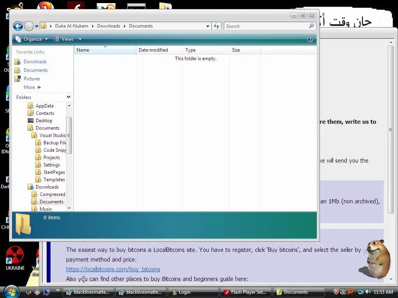Select Duke Al-Nukem in address bar
398x298 pixels.
72,26
